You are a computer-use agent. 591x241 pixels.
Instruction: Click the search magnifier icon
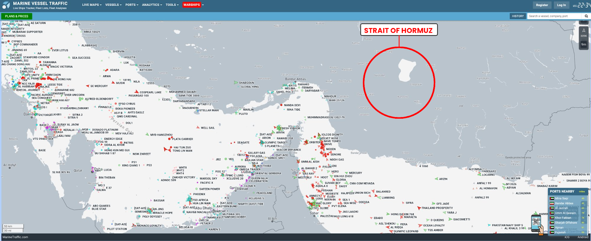[586, 16]
